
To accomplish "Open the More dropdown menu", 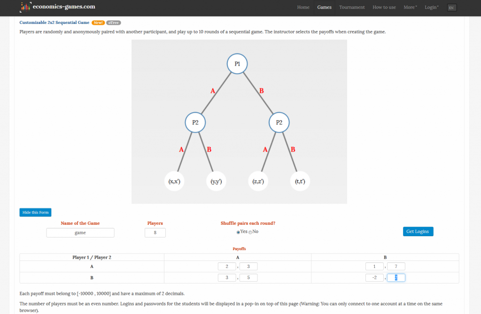I will point(410,8).
